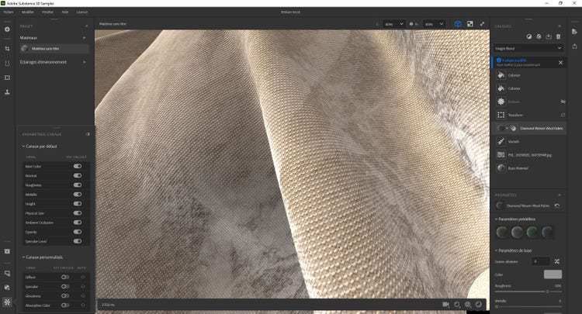Switch to the 3D view cube icon
The height and width of the screenshot is (314, 582).
(x=458, y=24)
